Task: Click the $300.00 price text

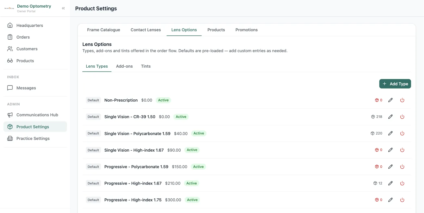Action: pos(173,200)
